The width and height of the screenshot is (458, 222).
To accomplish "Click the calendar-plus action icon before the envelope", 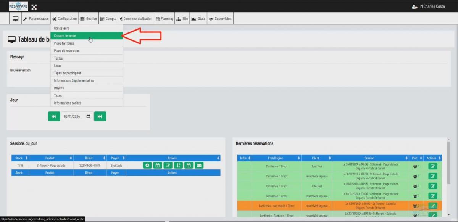I will click(189, 165).
